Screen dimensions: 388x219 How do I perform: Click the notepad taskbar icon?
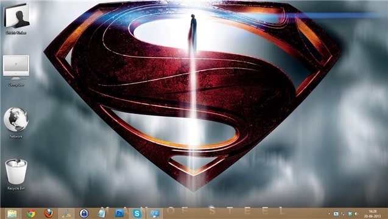pos(102,213)
